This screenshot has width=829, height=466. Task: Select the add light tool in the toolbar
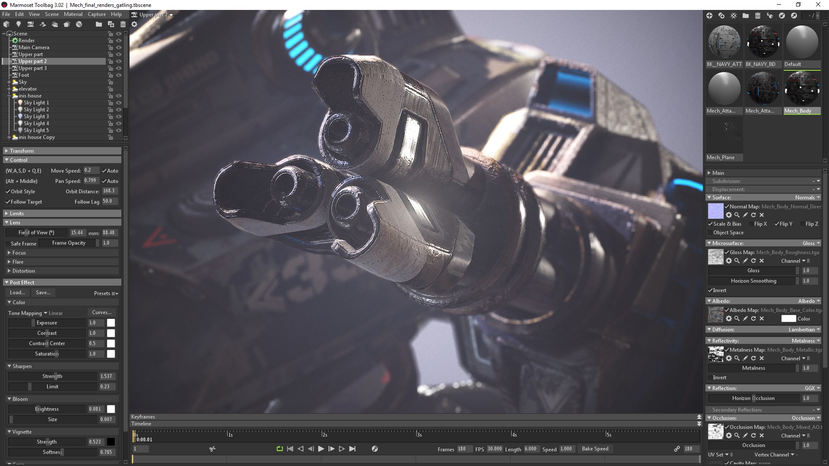(x=18, y=25)
